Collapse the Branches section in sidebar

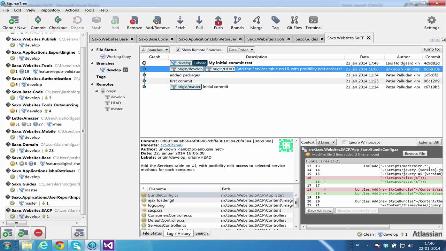(92, 63)
